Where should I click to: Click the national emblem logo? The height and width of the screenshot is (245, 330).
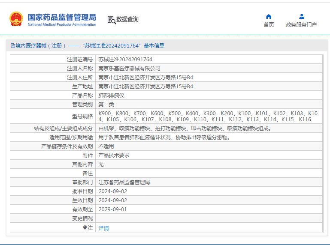pos(16,19)
